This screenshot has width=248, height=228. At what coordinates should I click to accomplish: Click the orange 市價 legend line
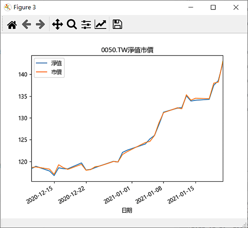tap(41, 72)
